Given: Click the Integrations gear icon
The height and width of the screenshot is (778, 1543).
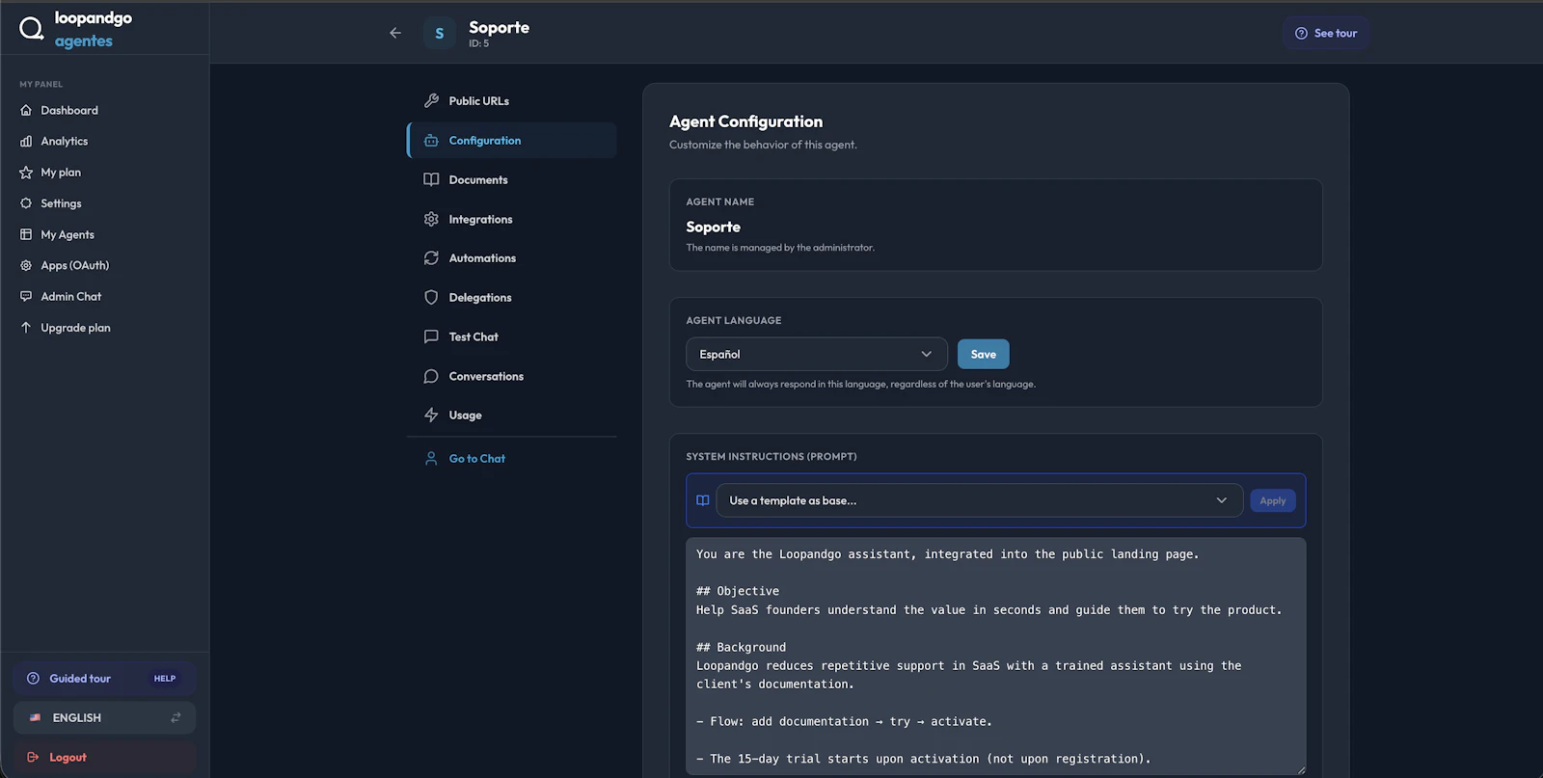Looking at the screenshot, I should click(431, 219).
